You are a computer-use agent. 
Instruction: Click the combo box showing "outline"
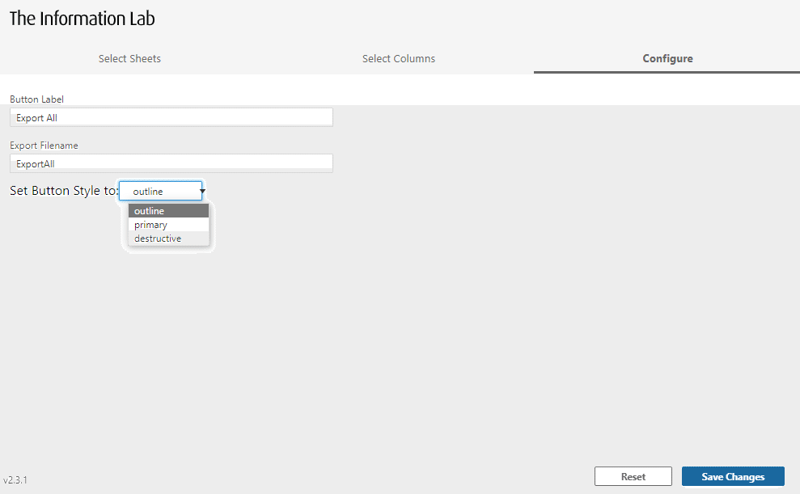tap(158, 191)
